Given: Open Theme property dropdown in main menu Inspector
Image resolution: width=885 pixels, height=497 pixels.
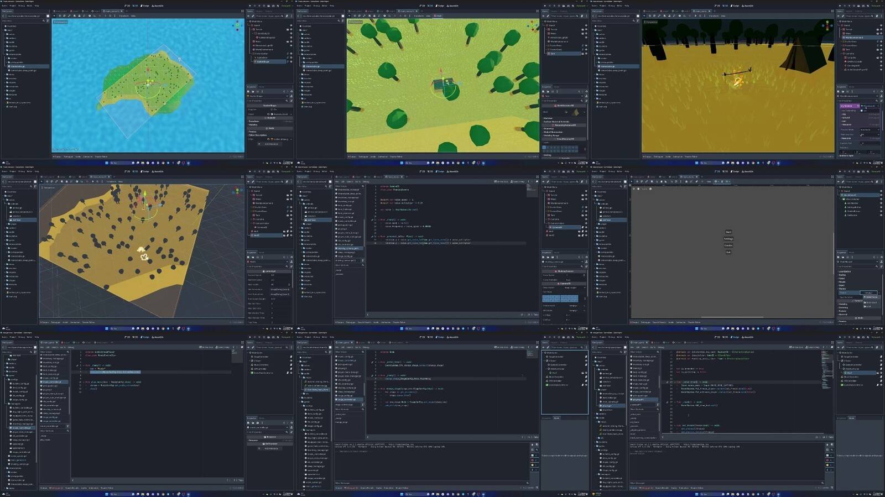Looking at the screenshot, I should [869, 293].
